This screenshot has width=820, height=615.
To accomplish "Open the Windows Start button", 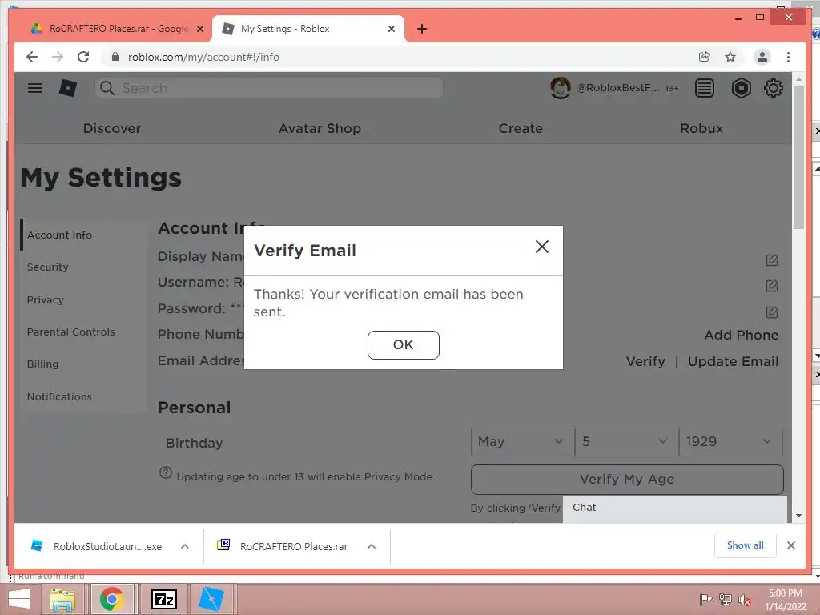I will coord(19,599).
